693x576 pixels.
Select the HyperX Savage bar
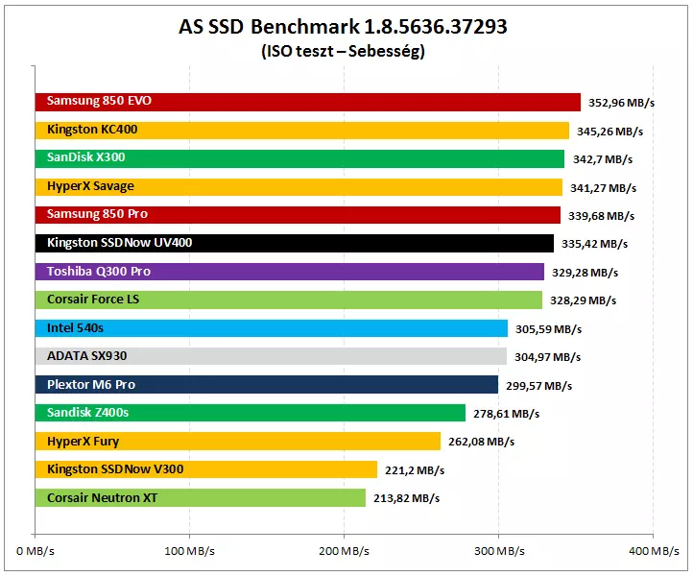(299, 187)
